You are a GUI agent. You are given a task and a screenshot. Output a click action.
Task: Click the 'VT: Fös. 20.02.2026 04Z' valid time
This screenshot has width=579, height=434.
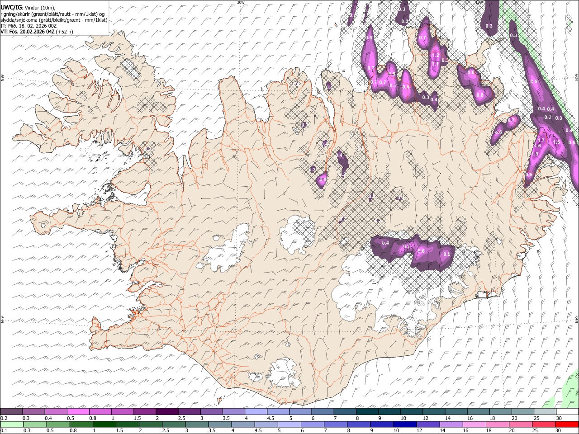click(28, 32)
